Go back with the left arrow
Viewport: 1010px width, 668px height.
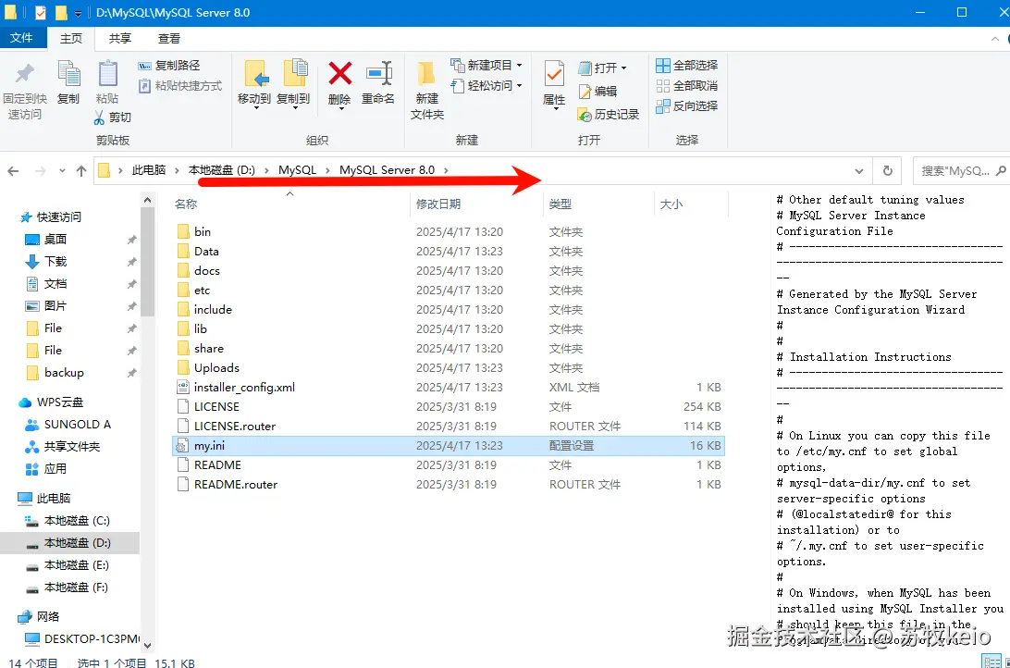click(x=13, y=171)
